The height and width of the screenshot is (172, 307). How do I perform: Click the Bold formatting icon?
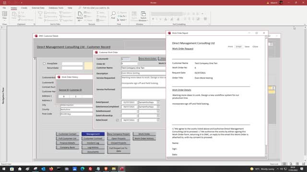coord(153,19)
